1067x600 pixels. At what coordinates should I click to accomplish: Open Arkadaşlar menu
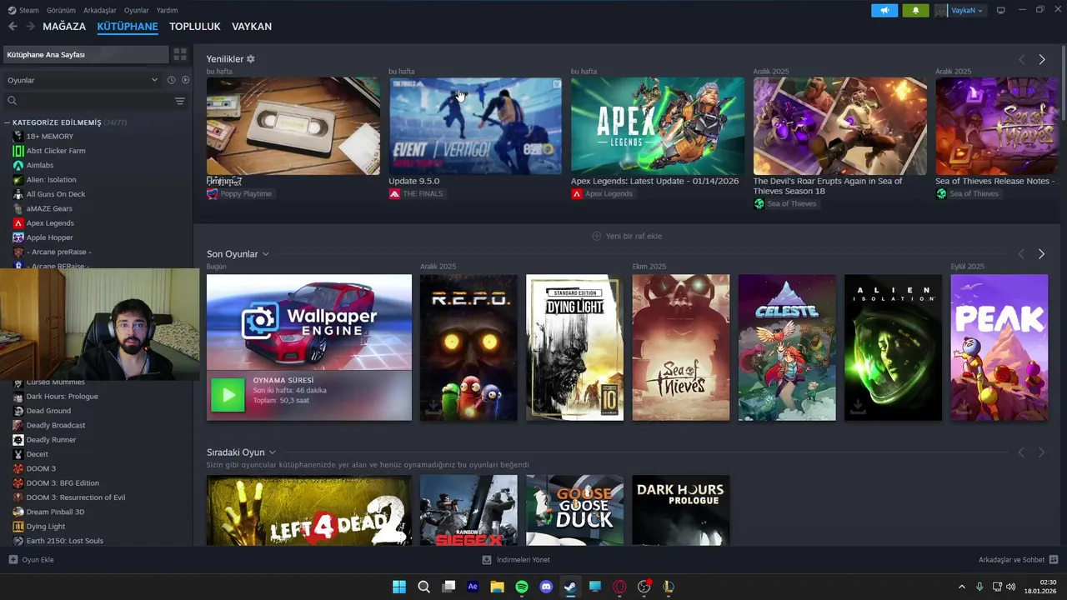pos(100,10)
